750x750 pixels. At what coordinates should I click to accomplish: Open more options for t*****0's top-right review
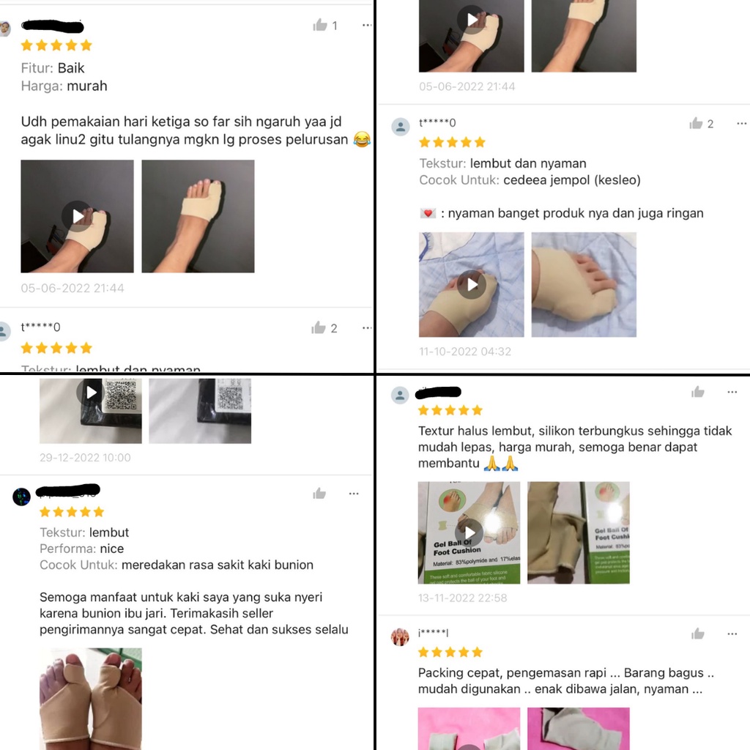coord(741,123)
